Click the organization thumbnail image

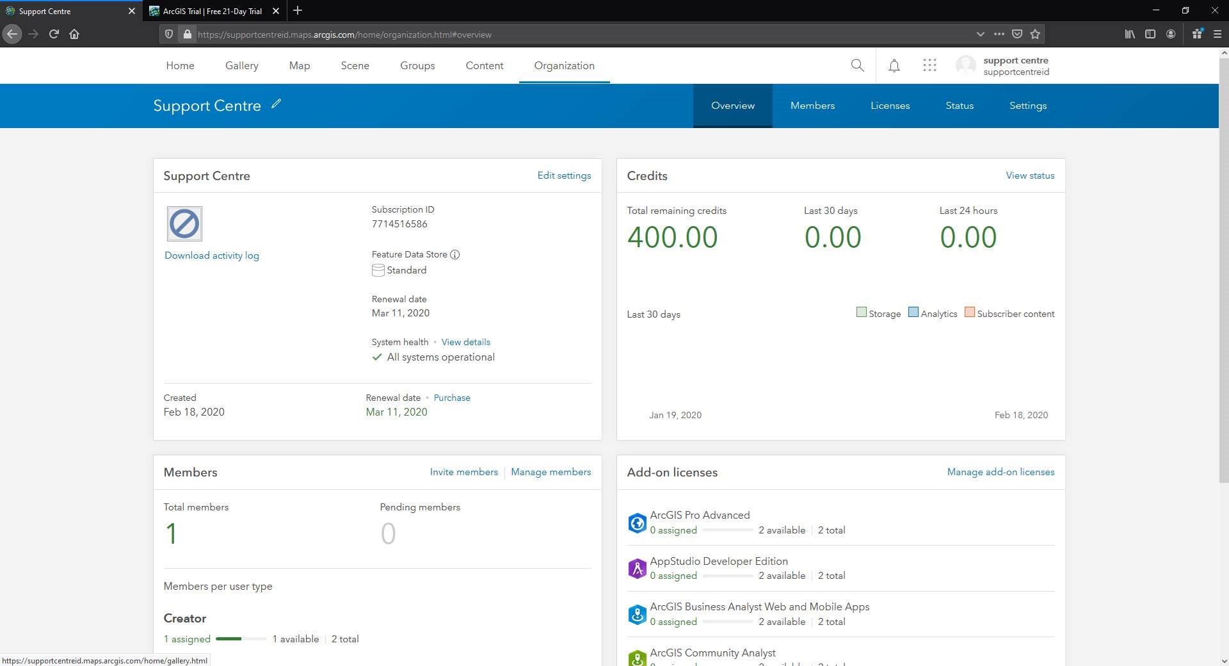184,223
